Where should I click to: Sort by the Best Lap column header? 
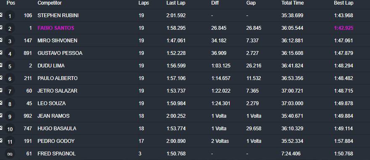pos(344,3)
